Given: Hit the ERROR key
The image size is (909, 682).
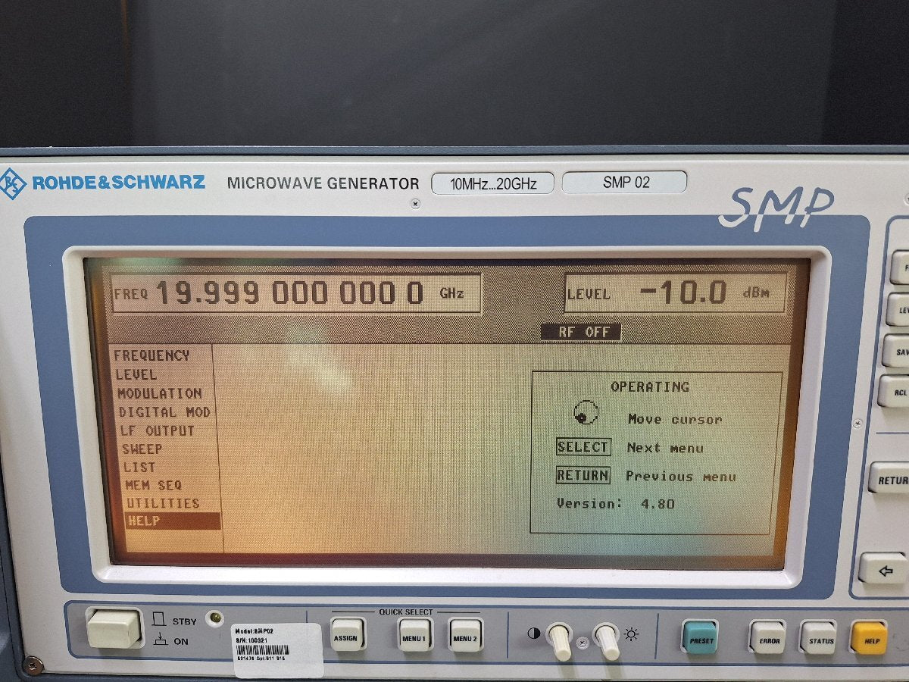Looking at the screenshot, I should (x=767, y=637).
